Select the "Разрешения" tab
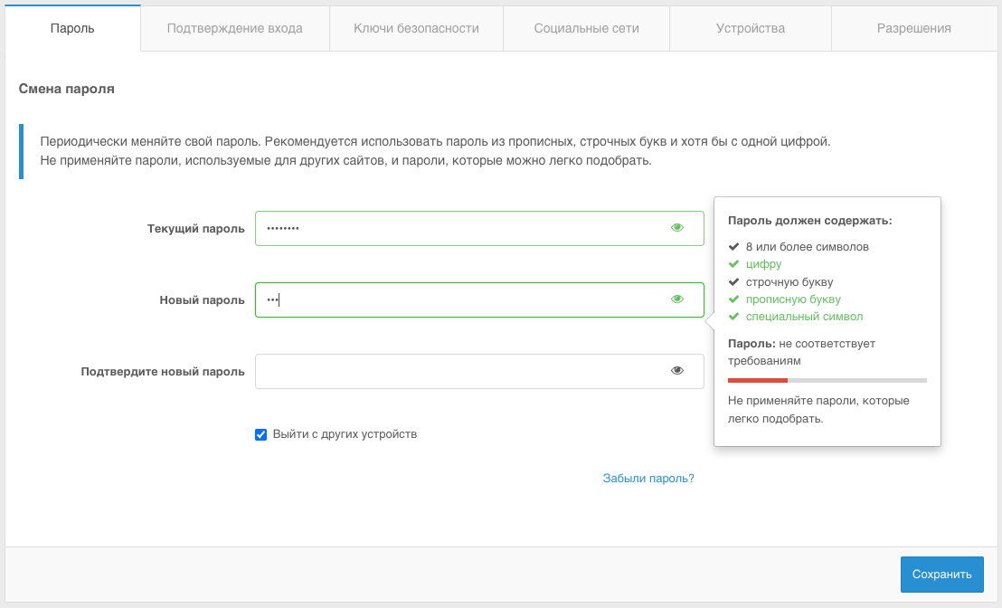Image resolution: width=1002 pixels, height=608 pixels. [x=913, y=28]
